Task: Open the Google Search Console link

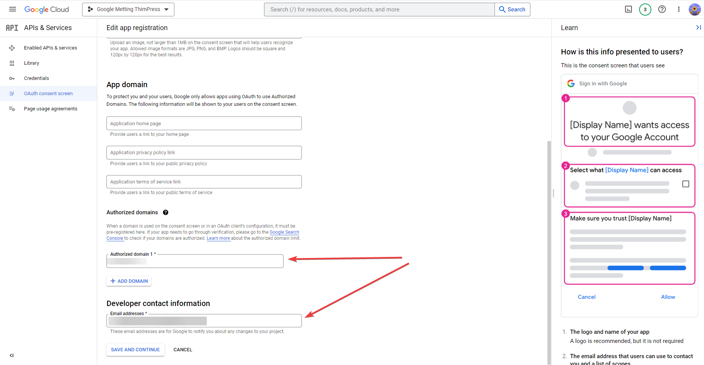Action: pyautogui.click(x=284, y=232)
